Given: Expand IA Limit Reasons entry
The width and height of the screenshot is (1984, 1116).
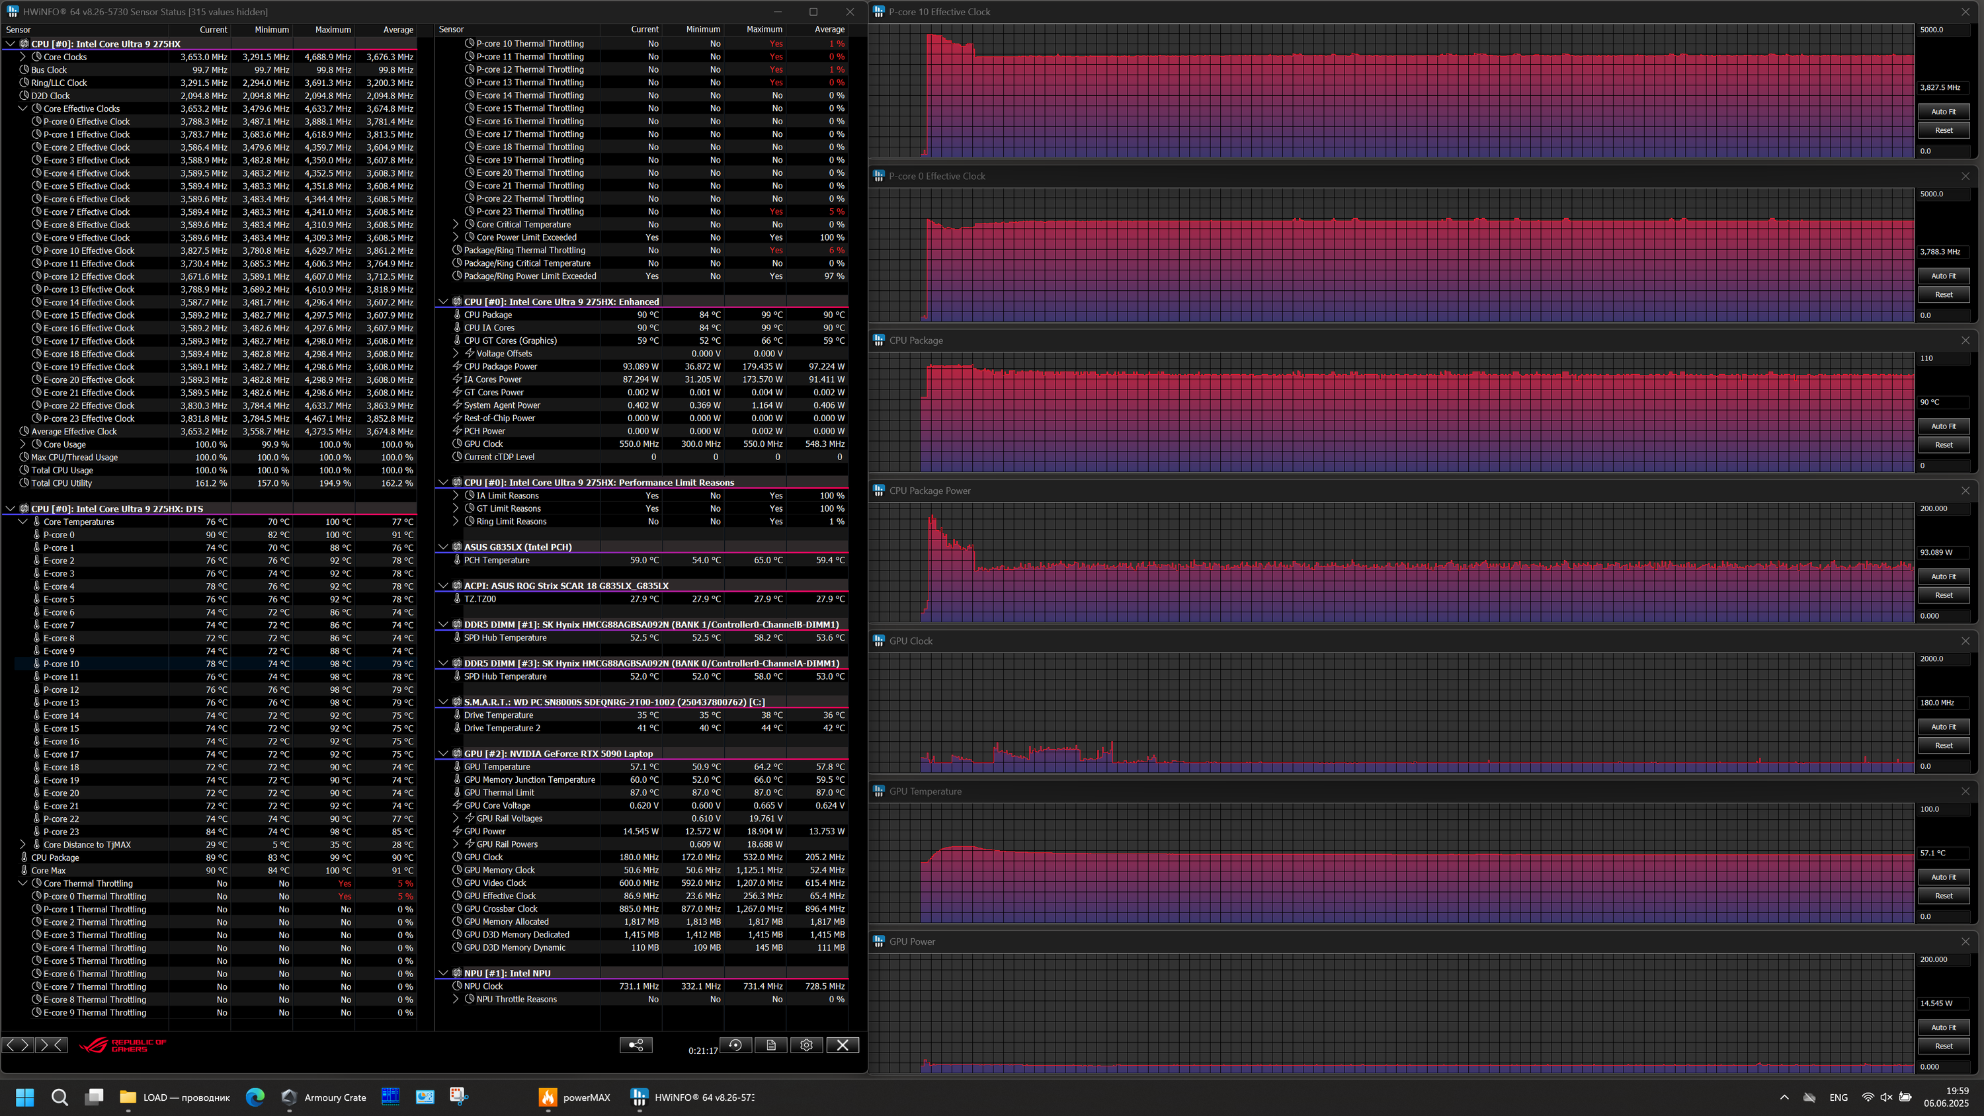Looking at the screenshot, I should pyautogui.click(x=456, y=496).
